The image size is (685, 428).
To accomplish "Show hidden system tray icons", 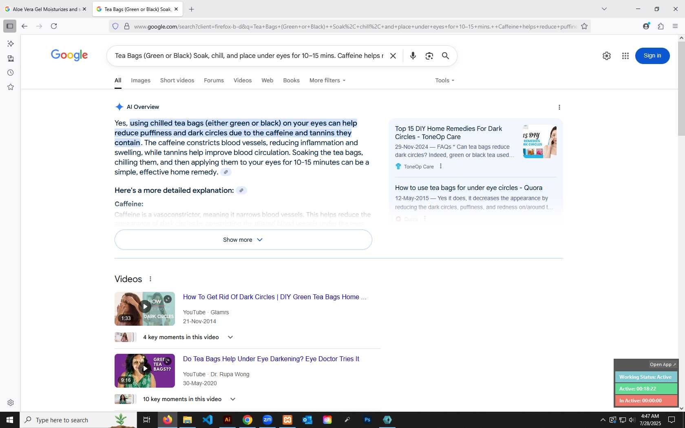I will coord(603,420).
